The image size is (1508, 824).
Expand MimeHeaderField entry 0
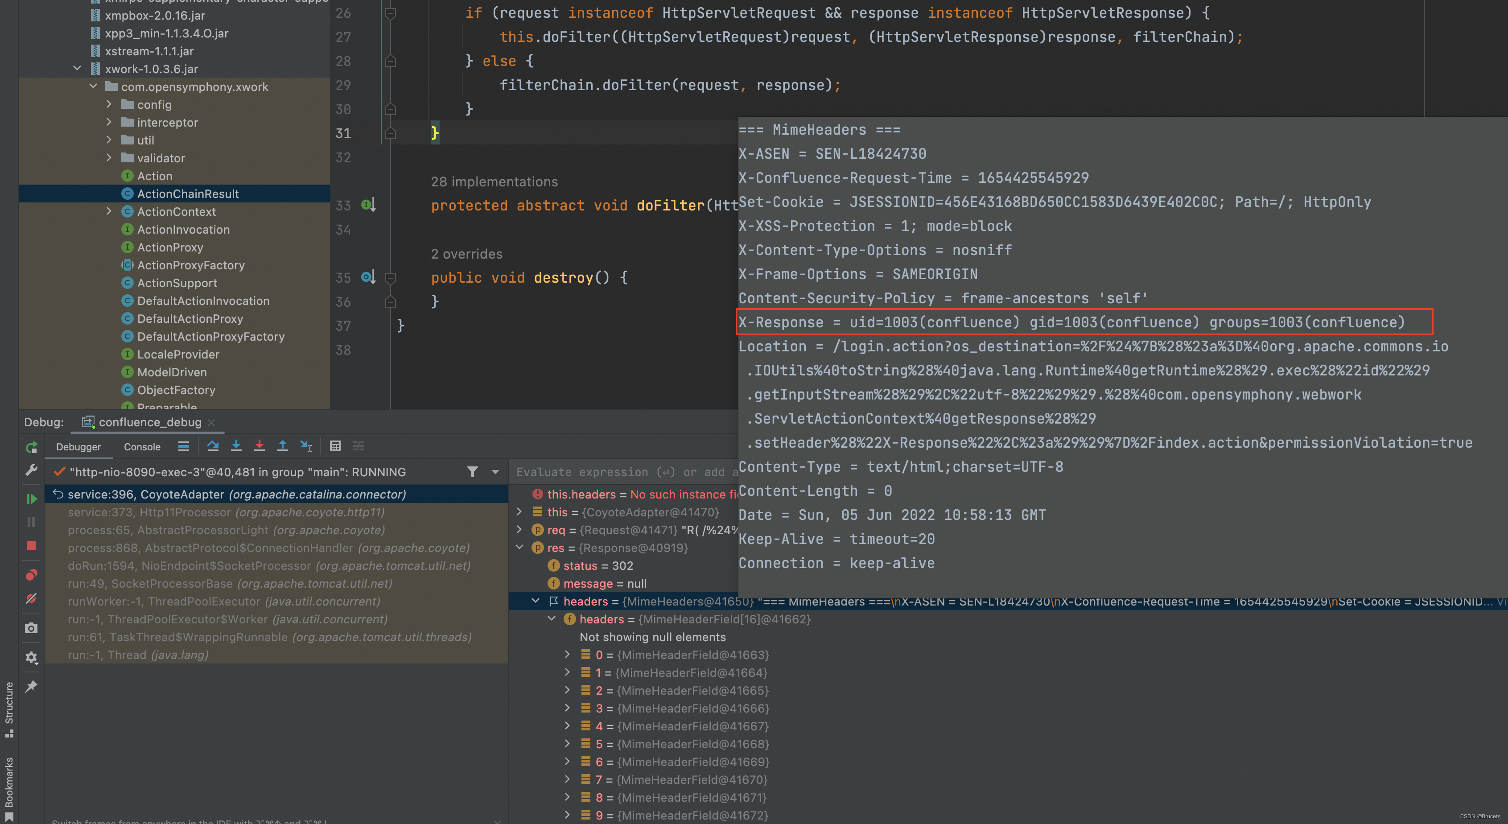pyautogui.click(x=567, y=654)
